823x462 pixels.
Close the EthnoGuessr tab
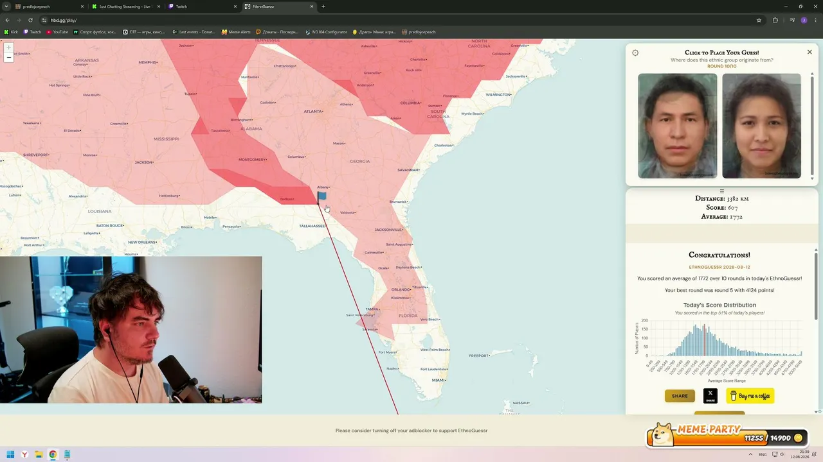[x=312, y=6]
